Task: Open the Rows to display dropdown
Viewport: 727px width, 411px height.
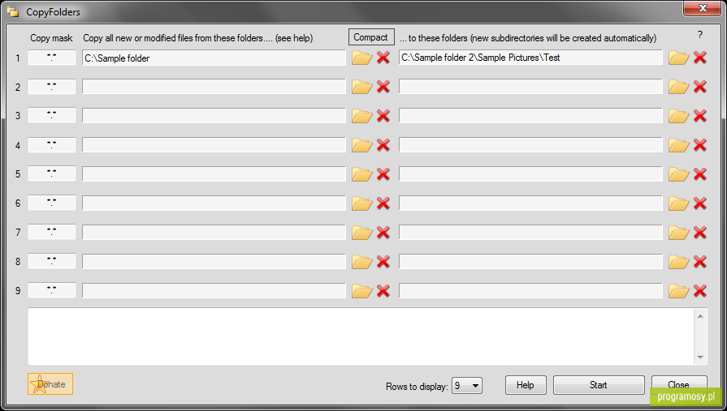Action: (x=467, y=386)
